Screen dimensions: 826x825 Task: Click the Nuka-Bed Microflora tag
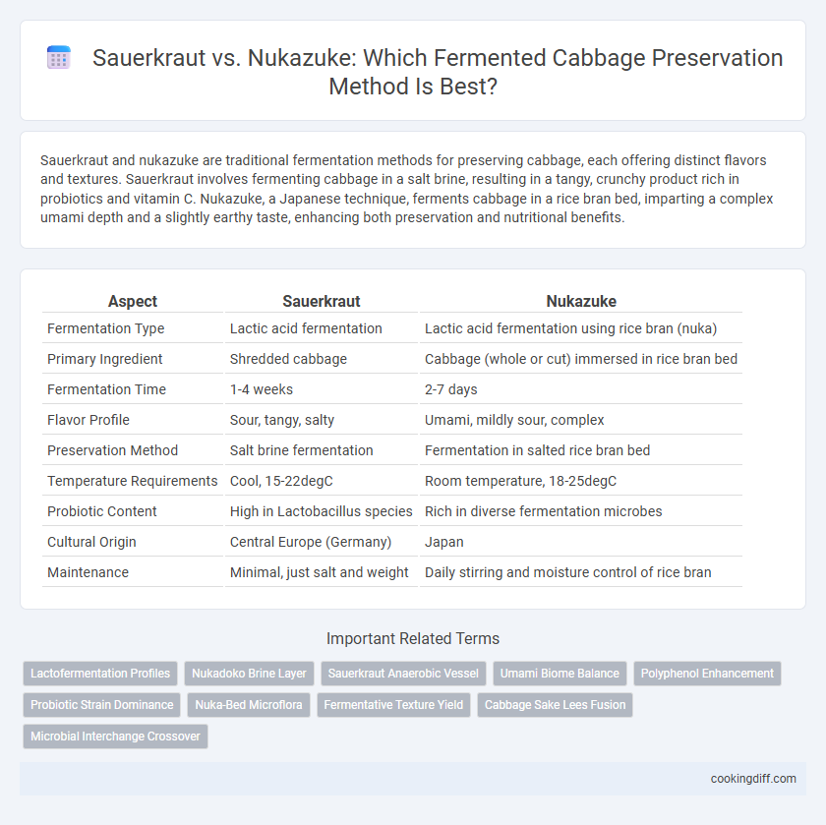249,705
